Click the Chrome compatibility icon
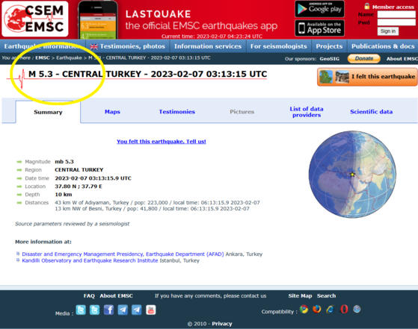Screen dimensions: 418x329 [x=304, y=309]
